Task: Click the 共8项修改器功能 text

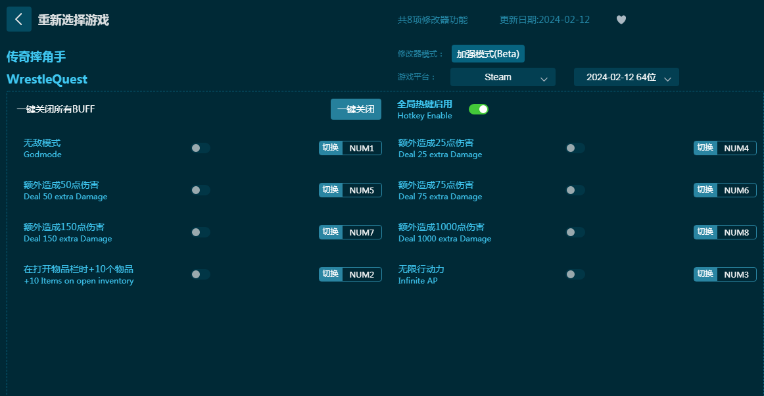Action: pos(433,20)
